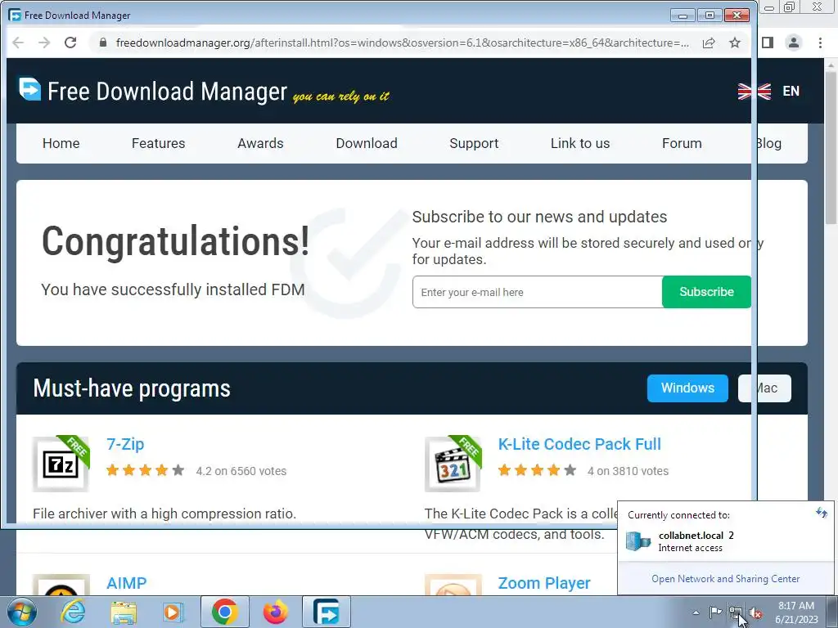This screenshot has width=838, height=628.
Task: Click the Action Center flag tray icon
Action: pos(715,612)
